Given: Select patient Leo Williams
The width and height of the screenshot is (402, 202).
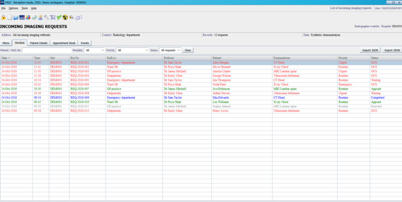Looking at the screenshot, I should (x=221, y=102).
